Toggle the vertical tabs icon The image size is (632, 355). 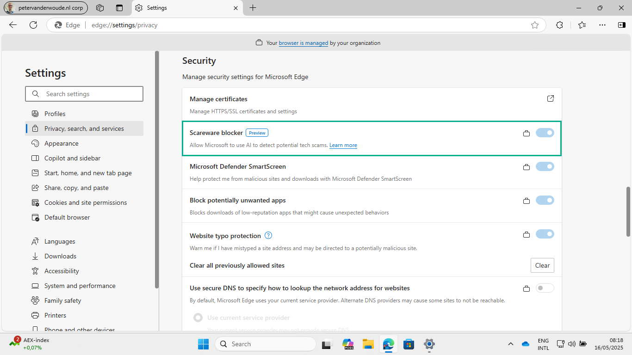click(119, 8)
